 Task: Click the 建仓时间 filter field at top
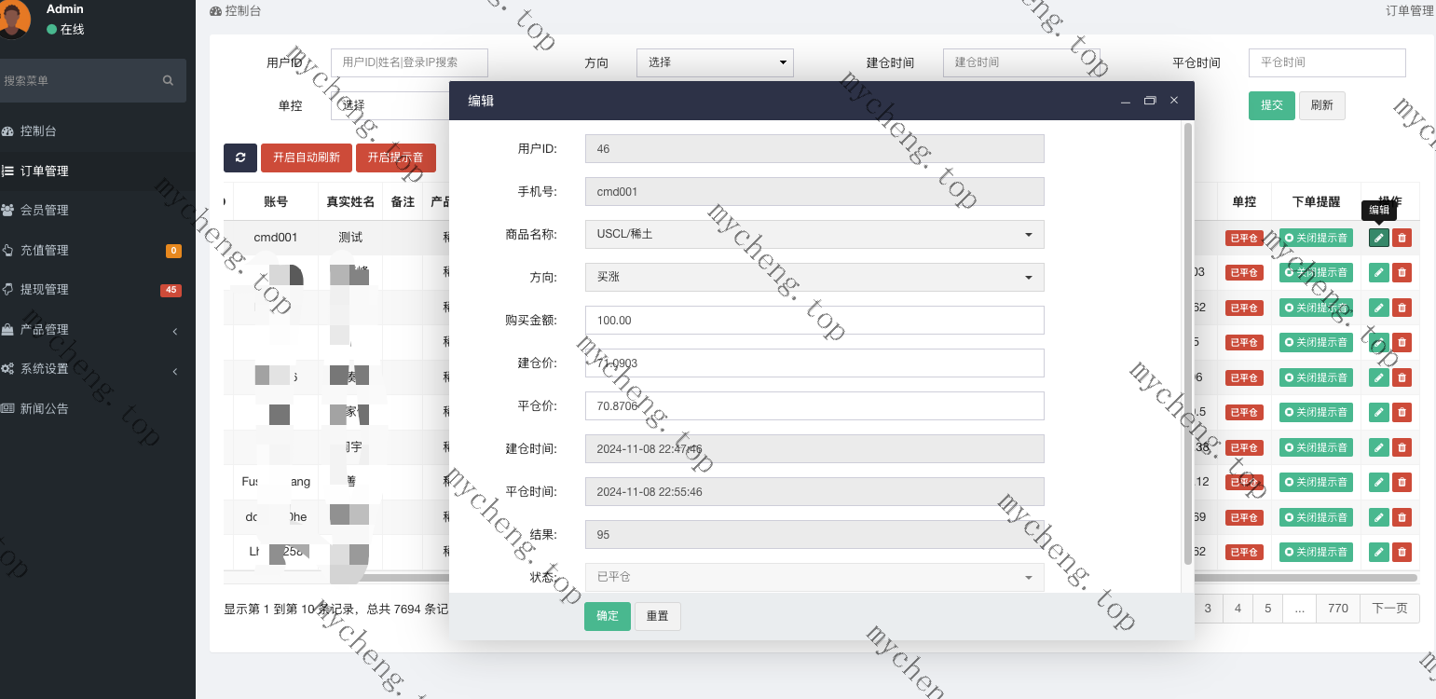1021,62
